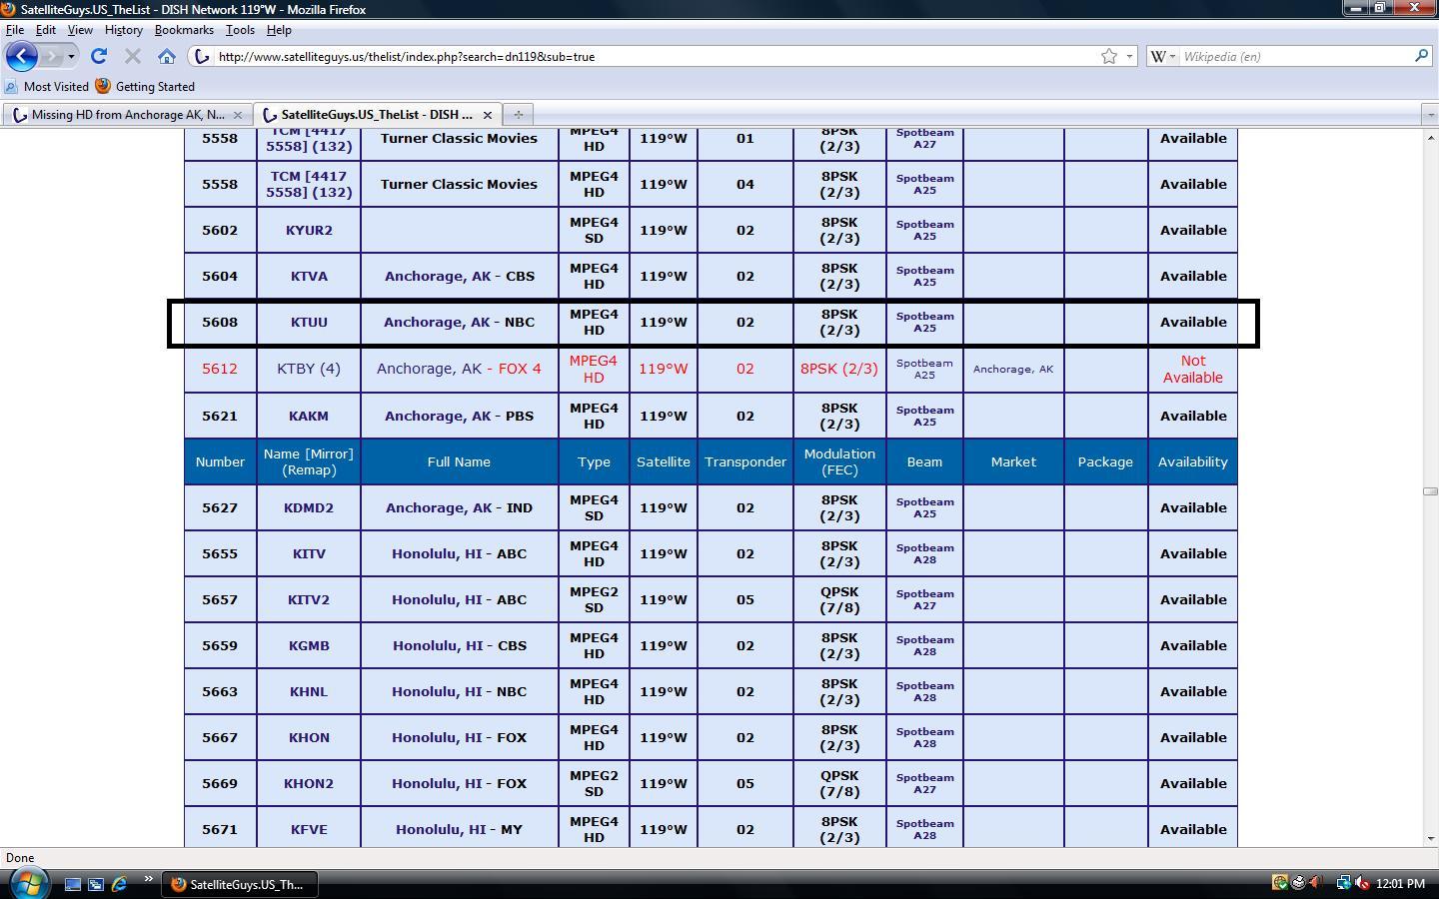
Task: Click Show Desktop quick launch icon
Action: coord(73,884)
